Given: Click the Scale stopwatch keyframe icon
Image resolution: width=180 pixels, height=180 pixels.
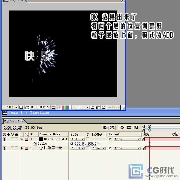Looking at the screenshot, I should tap(35, 144).
